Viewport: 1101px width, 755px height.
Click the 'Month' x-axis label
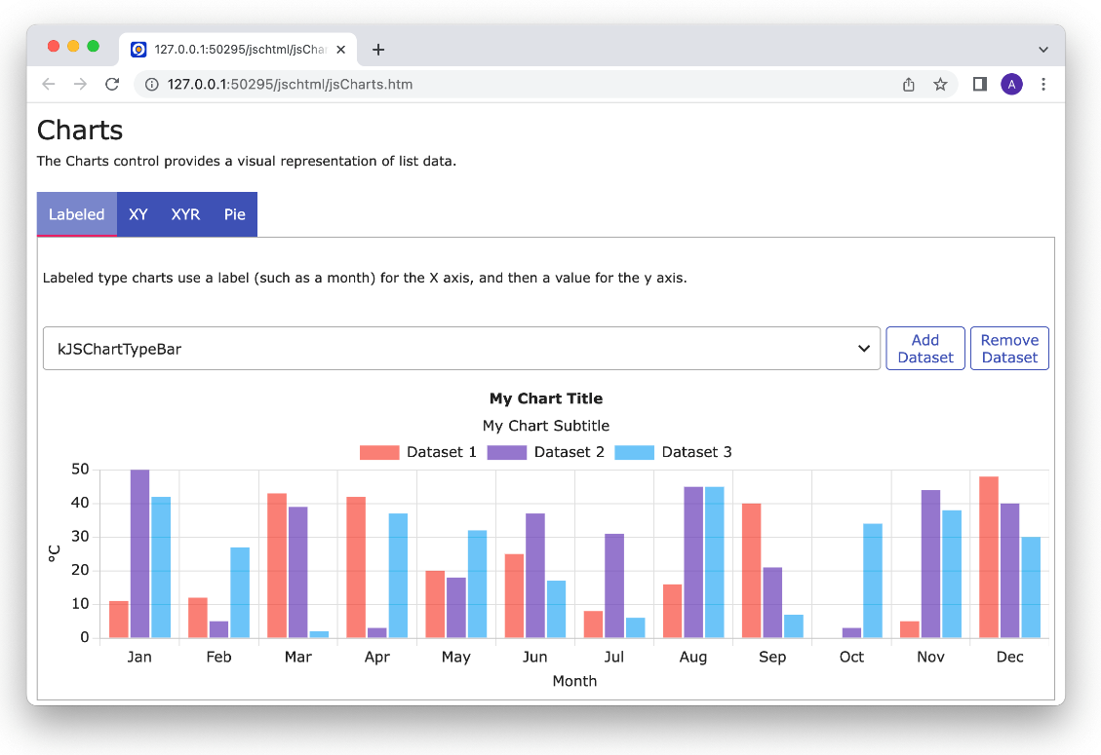tap(574, 681)
